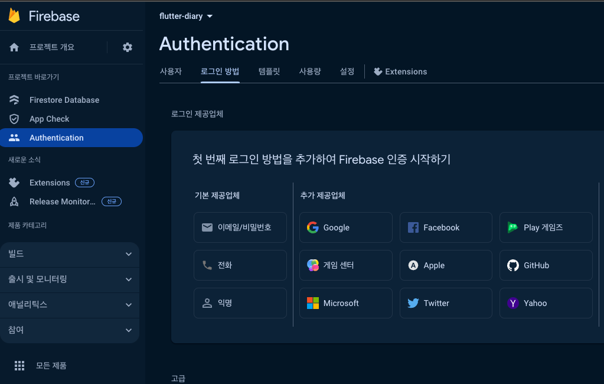Click the Twitter bird icon

pos(413,303)
